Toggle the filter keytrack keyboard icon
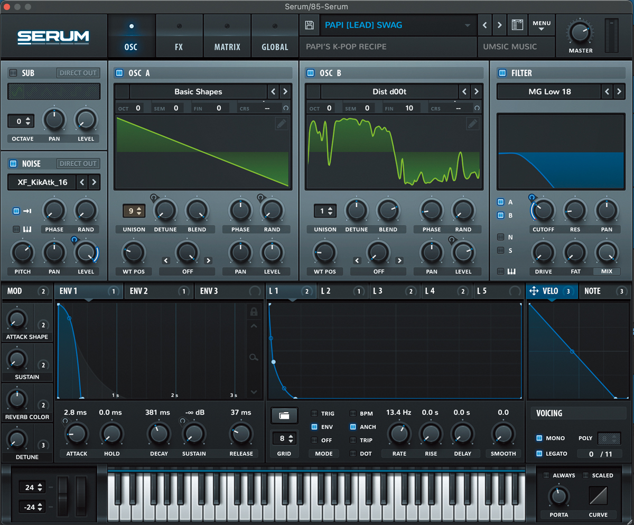This screenshot has width=634, height=525. coord(511,271)
